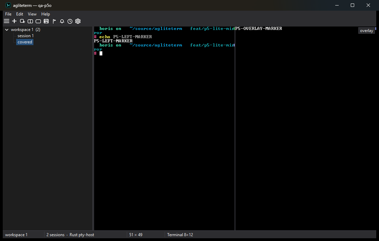Minimize the agliteterm window
The height and width of the screenshot is (241, 379).
click(337, 5)
